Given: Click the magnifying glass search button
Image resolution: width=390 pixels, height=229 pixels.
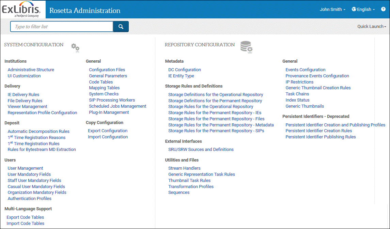Looking at the screenshot, I should [x=121, y=27].
